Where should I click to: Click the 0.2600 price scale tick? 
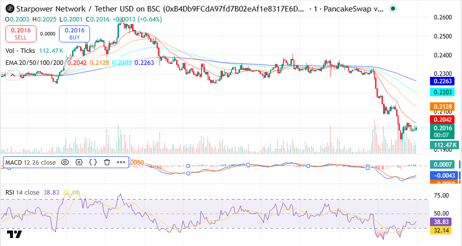442,17
